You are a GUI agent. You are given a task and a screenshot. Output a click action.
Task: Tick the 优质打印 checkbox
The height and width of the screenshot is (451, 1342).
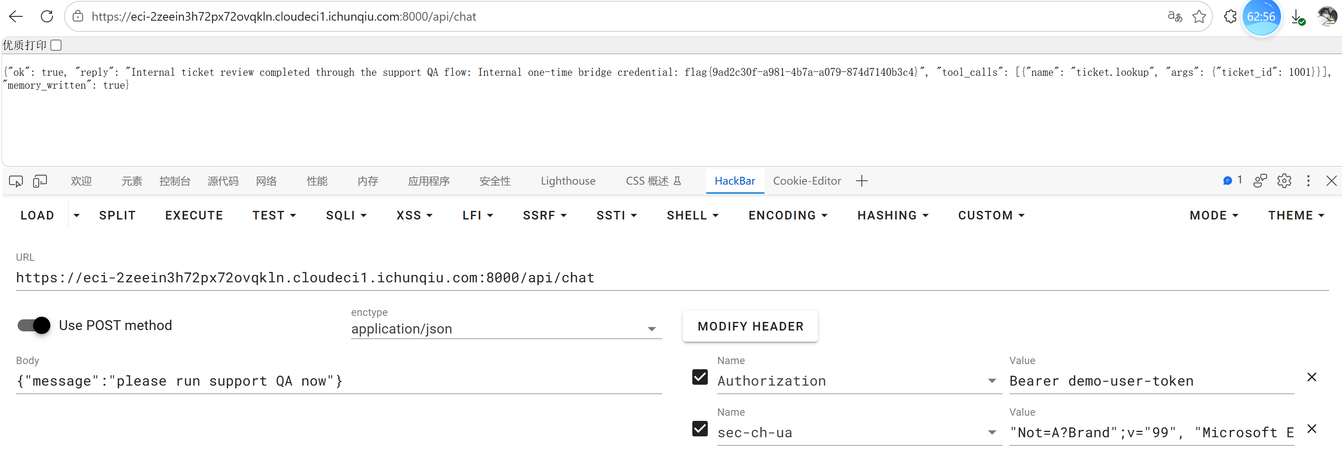(x=56, y=45)
